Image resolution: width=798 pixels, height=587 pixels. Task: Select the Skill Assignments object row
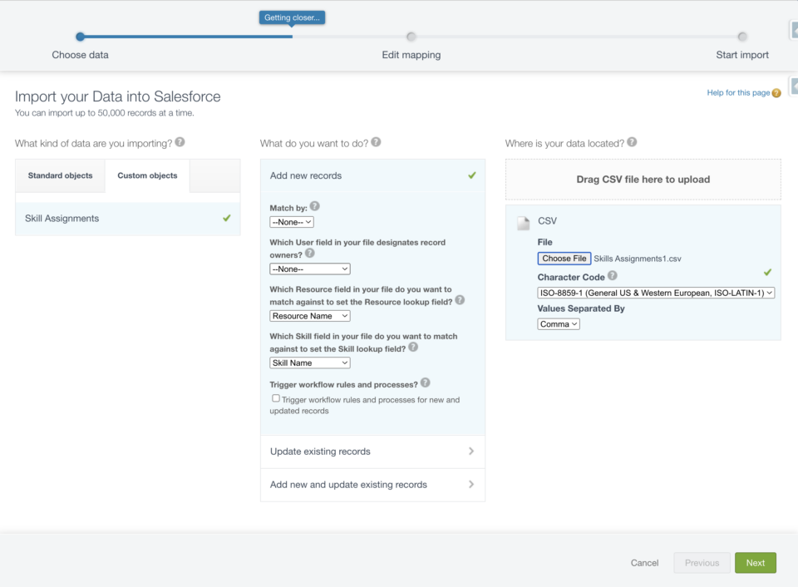(128, 219)
